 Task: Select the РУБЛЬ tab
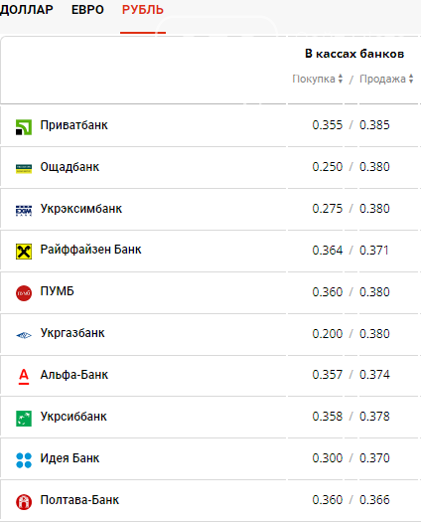pos(143,10)
